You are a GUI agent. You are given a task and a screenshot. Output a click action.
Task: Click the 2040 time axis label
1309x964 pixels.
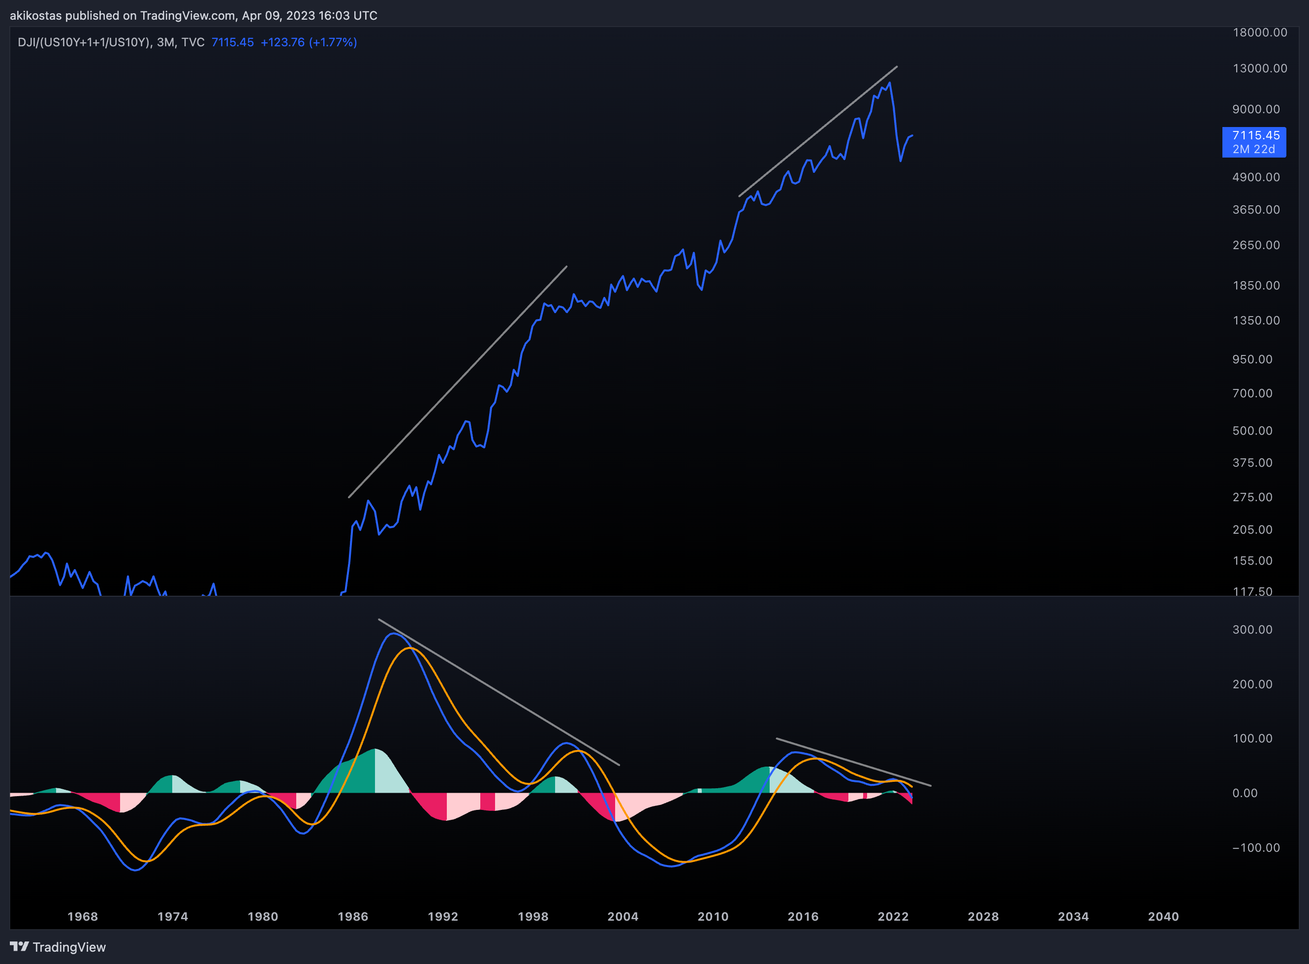(x=1164, y=917)
